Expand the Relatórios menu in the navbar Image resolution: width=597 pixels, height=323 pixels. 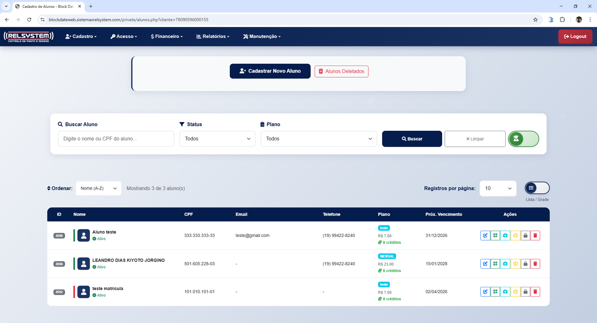pos(213,37)
